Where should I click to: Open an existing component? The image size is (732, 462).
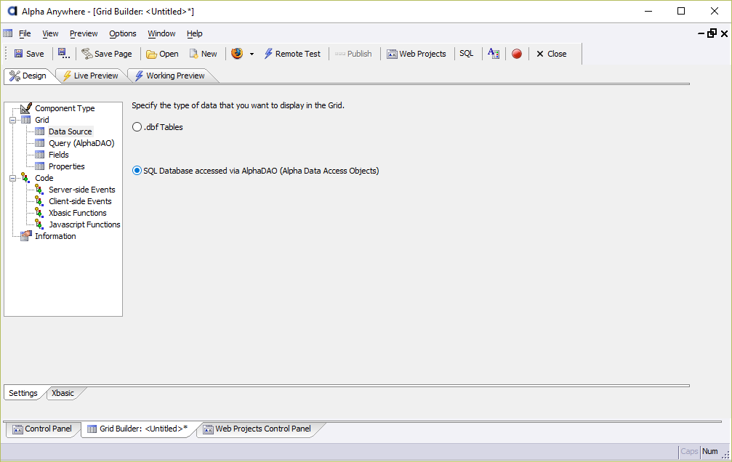click(162, 54)
